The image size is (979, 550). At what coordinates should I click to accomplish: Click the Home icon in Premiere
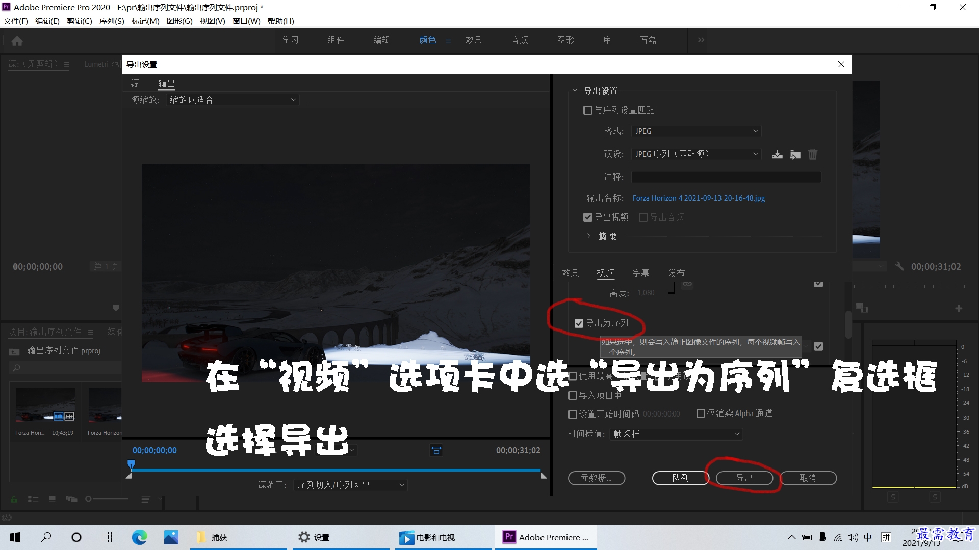[17, 41]
